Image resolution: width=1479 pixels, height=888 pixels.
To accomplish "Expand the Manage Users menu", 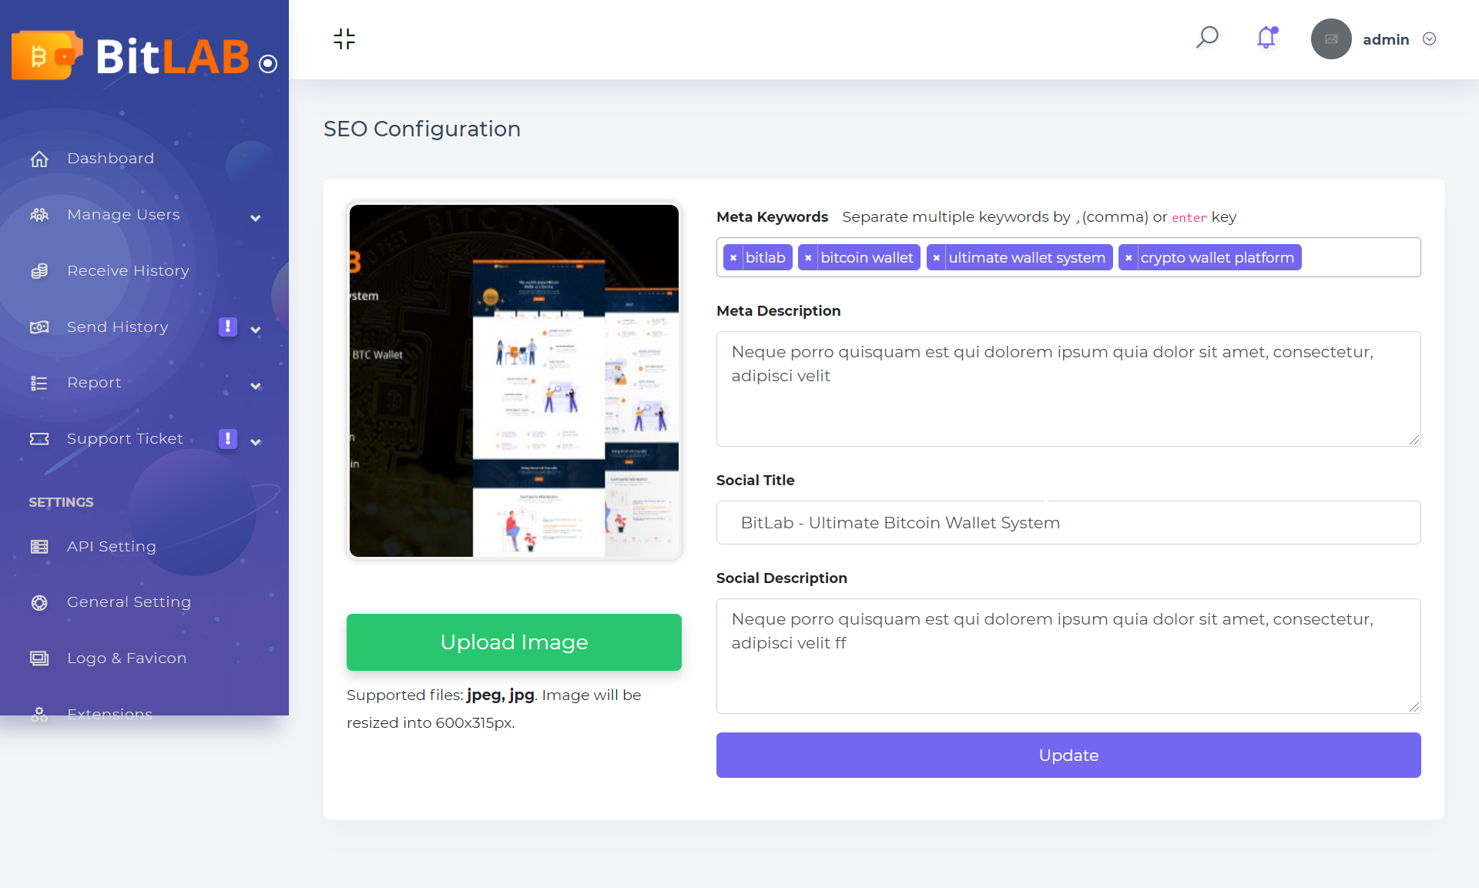I will (x=255, y=218).
